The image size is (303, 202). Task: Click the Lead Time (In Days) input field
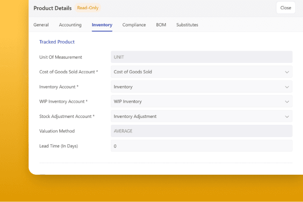201,146
